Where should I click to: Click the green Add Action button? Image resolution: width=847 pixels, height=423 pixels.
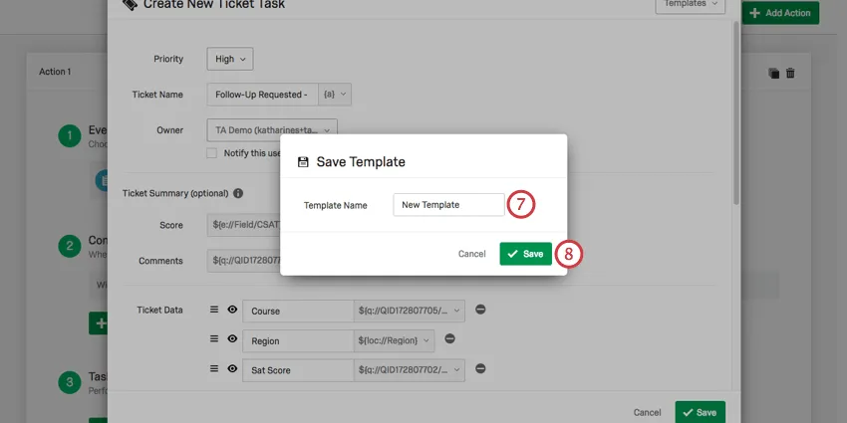(781, 13)
